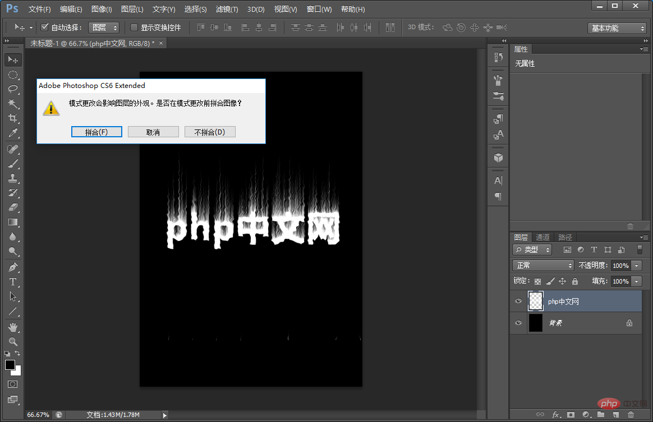This screenshot has width=653, height=422.
Task: Select the History Brush tool
Action: point(13,193)
